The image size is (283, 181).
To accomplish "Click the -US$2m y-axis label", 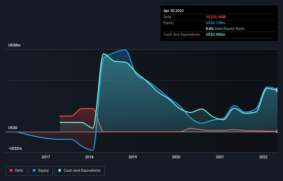I will [15, 148].
